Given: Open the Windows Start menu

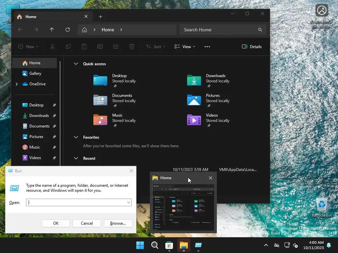Looking at the screenshot, I should [x=140, y=245].
